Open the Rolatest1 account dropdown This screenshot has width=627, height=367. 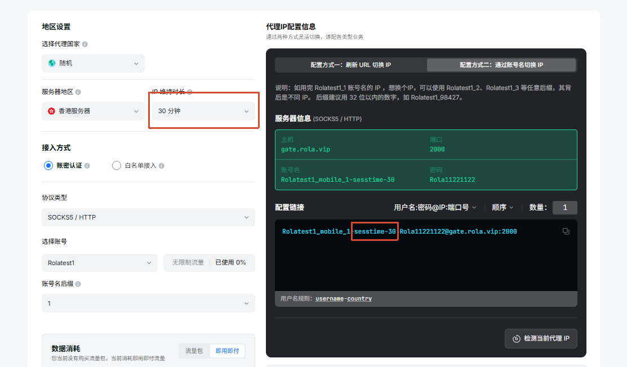[x=100, y=263]
